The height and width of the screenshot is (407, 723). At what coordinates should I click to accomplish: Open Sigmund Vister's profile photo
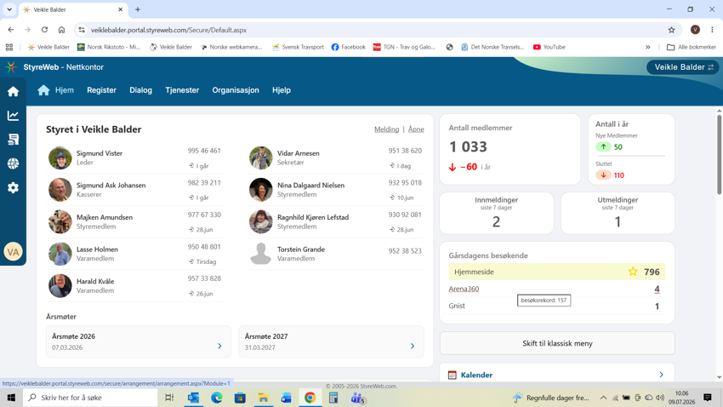point(60,158)
